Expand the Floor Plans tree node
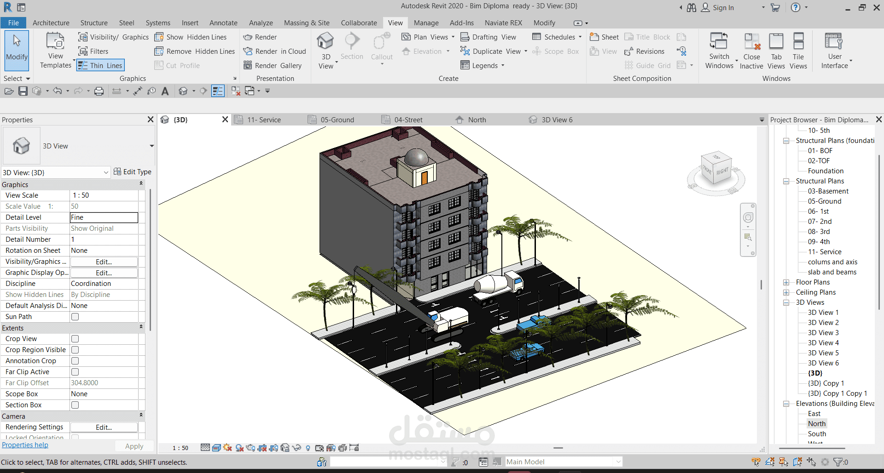 [x=786, y=282]
